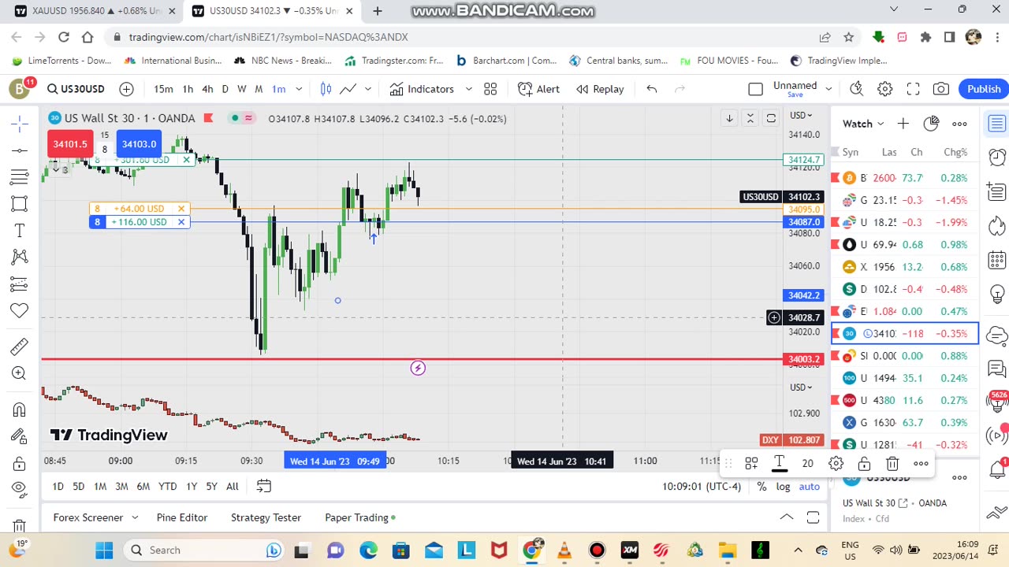Select the Text annotation tool

pyautogui.click(x=20, y=231)
